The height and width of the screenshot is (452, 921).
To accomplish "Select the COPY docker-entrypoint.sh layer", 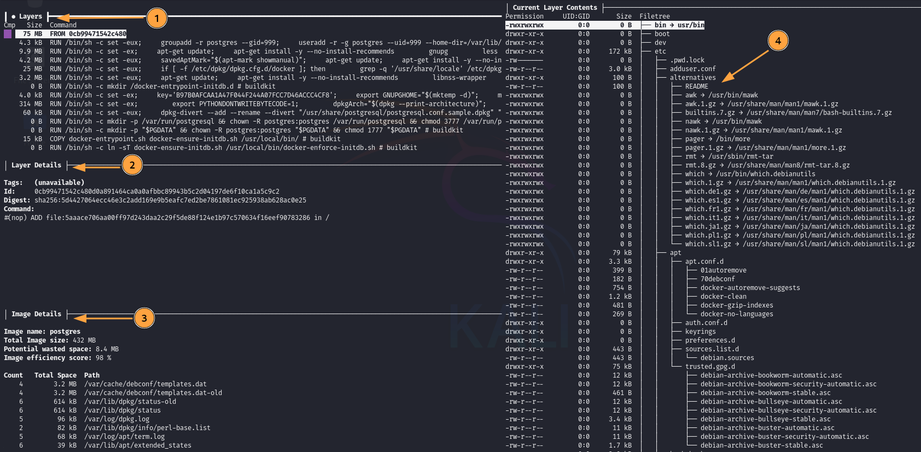I will (164, 139).
